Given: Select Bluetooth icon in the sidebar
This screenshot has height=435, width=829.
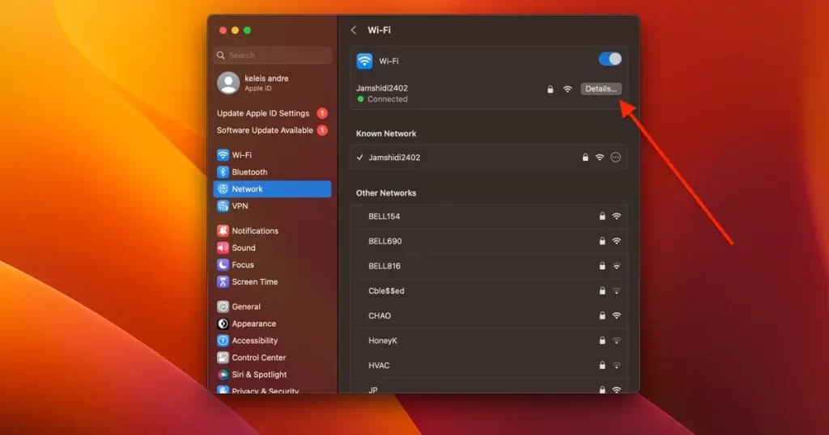Looking at the screenshot, I should tap(223, 172).
